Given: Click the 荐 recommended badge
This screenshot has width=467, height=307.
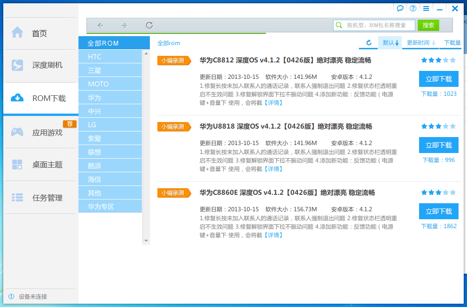Looking at the screenshot, I should click(70, 124).
